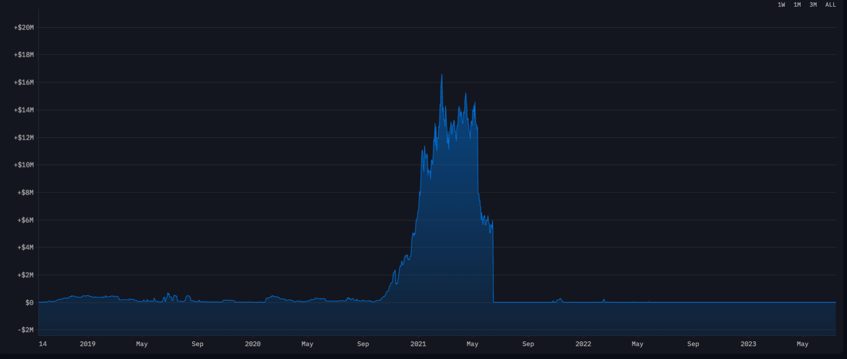Click the chart's highest peak above +$16M
Screen dimensions: 847x359
(x=442, y=75)
